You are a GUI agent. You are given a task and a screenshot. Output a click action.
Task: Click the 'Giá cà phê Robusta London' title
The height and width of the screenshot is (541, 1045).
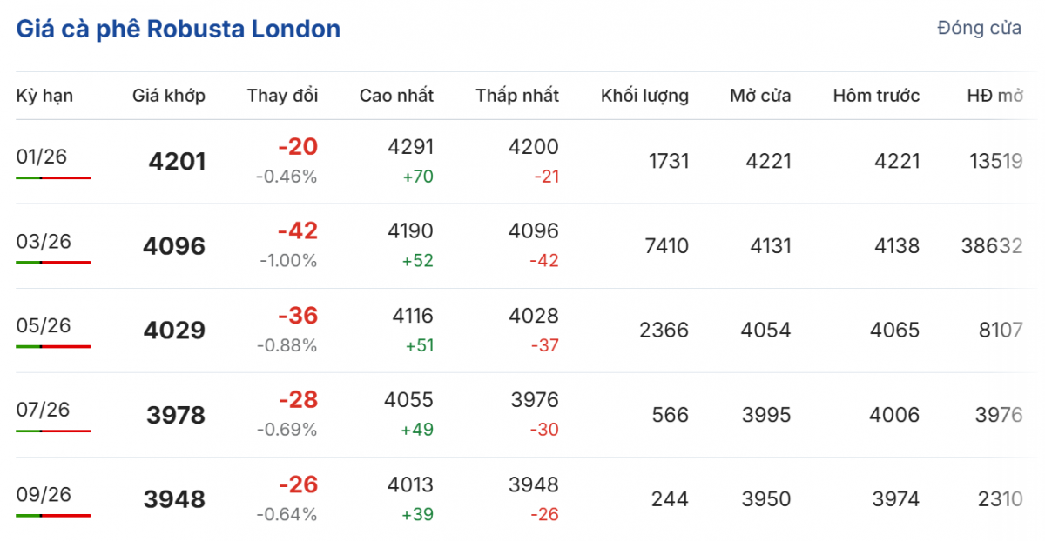click(x=179, y=30)
